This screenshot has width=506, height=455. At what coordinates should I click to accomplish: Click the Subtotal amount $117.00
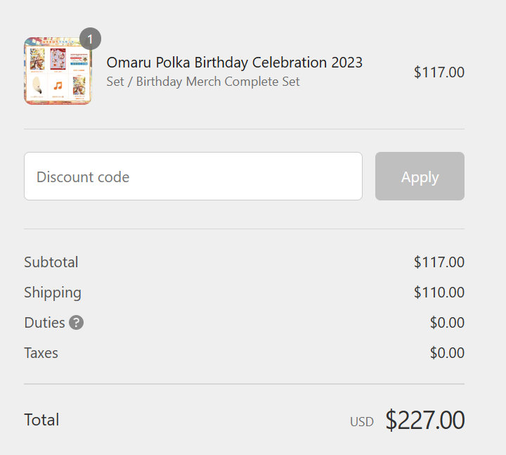(439, 262)
